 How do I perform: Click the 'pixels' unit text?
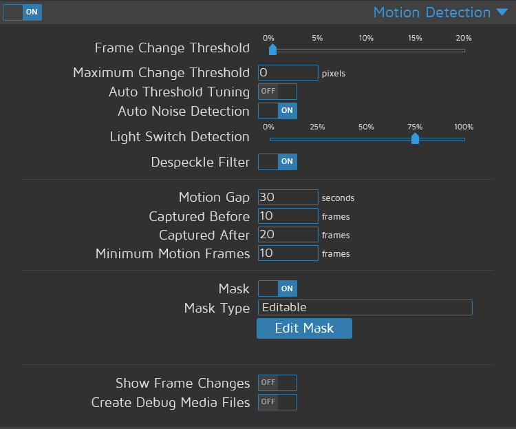(x=334, y=74)
